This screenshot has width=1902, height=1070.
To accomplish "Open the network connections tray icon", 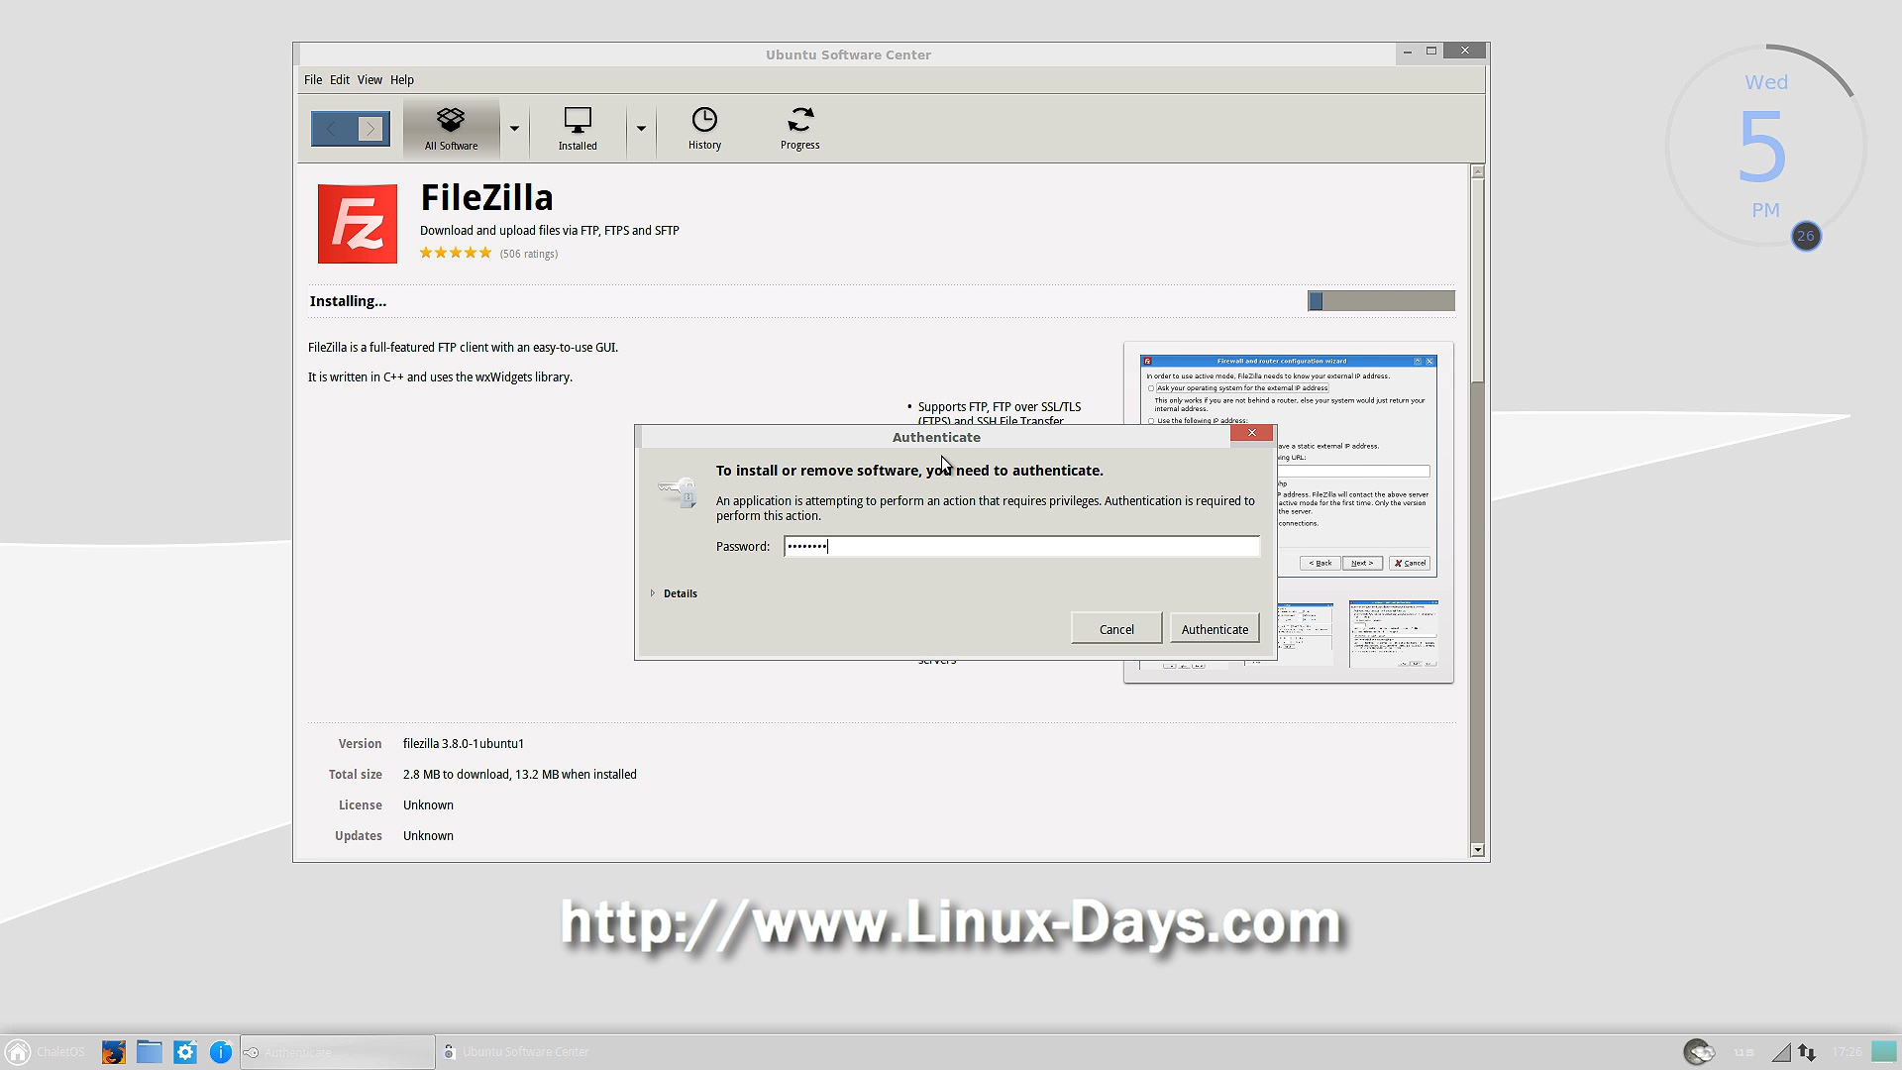I will (1807, 1052).
